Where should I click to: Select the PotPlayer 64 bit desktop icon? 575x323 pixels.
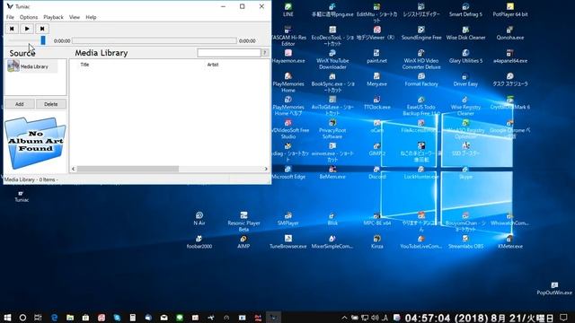click(x=510, y=10)
